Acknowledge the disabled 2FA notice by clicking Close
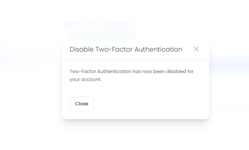The height and width of the screenshot is (150, 249). tap(82, 104)
